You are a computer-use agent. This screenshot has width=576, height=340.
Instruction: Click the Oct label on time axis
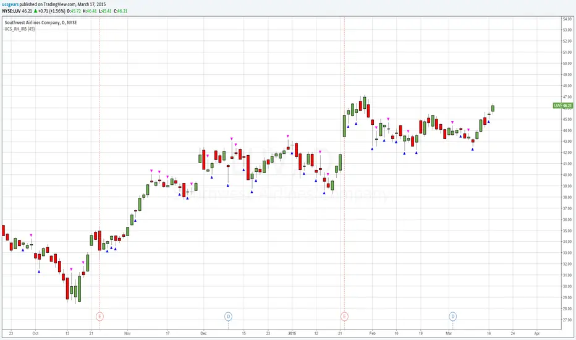(x=35, y=333)
